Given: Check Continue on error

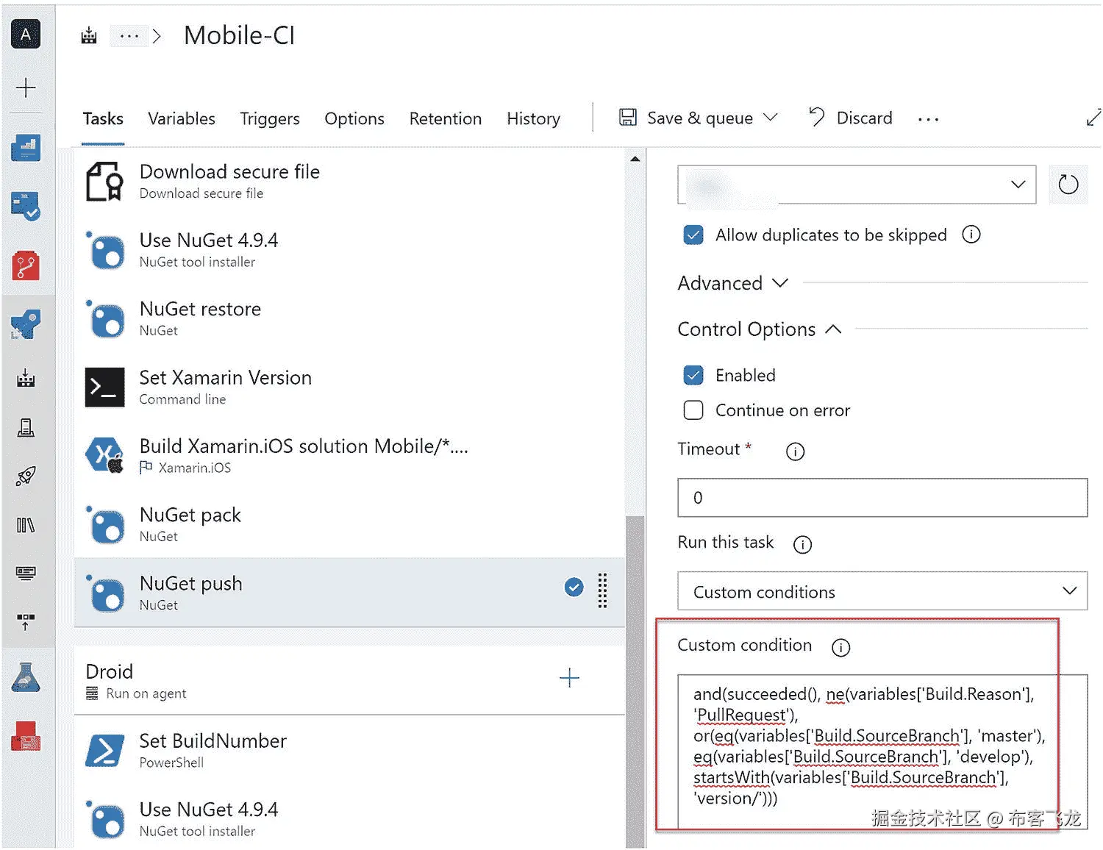Looking at the screenshot, I should pos(693,410).
